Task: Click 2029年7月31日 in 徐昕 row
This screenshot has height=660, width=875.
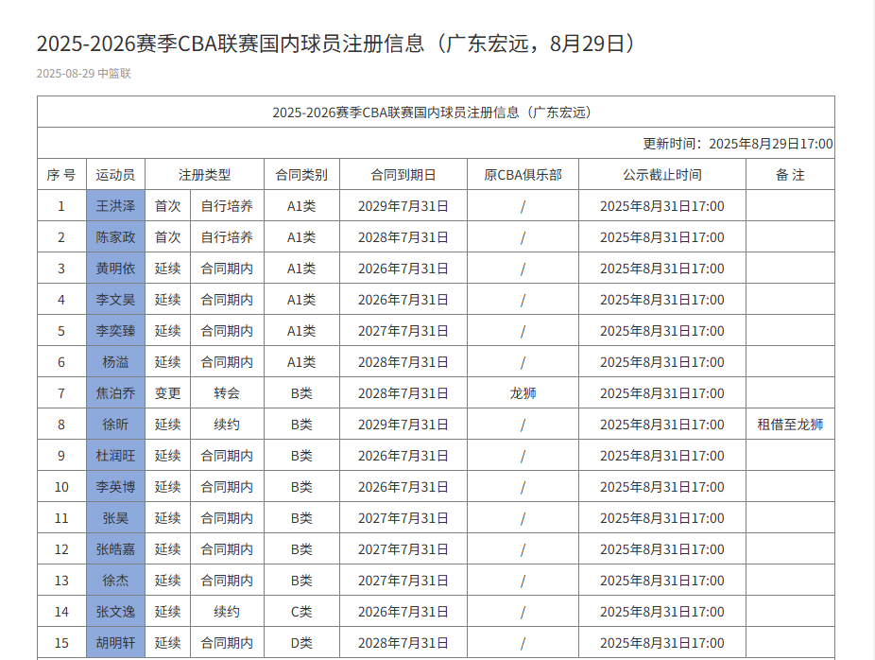Action: pyautogui.click(x=403, y=425)
